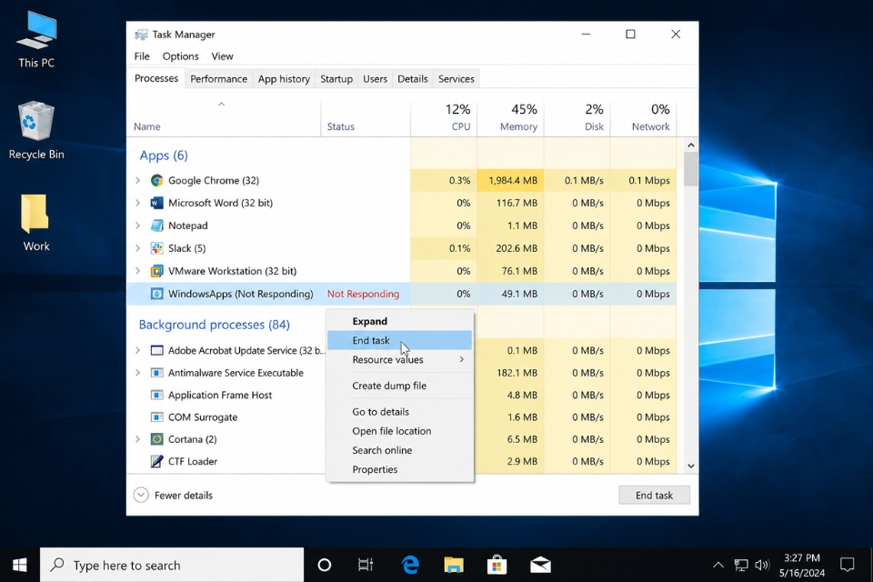Click the Microsoft Word process icon

tap(157, 203)
